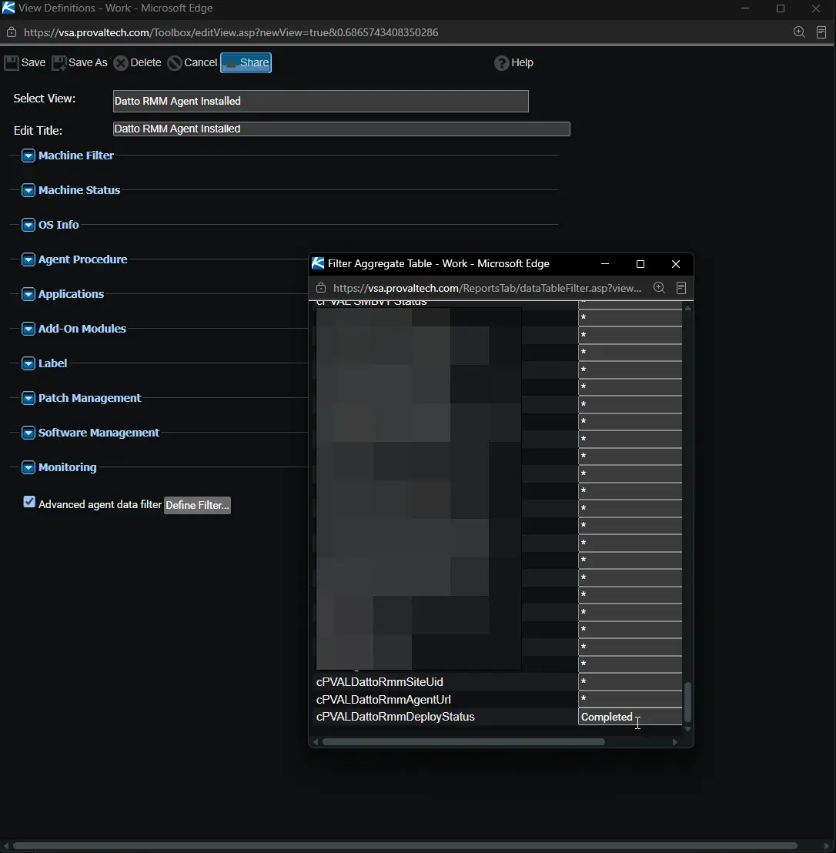This screenshot has height=853, width=836.
Task: Click the reader icon in the Filter Aggregate Table address bar
Action: (x=681, y=288)
